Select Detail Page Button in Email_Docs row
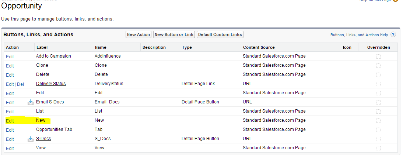The height and width of the screenshot is (161, 403). click(200, 102)
